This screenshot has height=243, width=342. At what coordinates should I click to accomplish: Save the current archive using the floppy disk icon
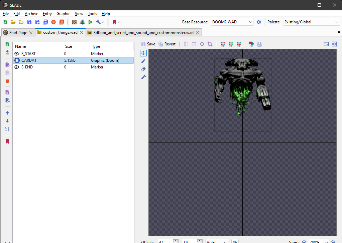tap(29, 22)
